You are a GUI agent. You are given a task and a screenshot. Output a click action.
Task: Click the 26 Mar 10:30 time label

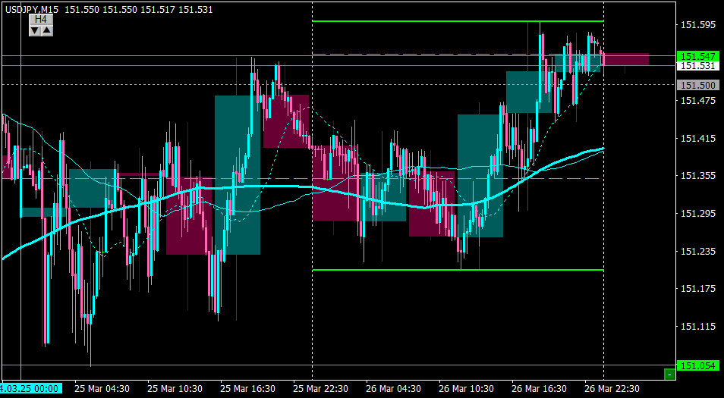pyautogui.click(x=467, y=389)
